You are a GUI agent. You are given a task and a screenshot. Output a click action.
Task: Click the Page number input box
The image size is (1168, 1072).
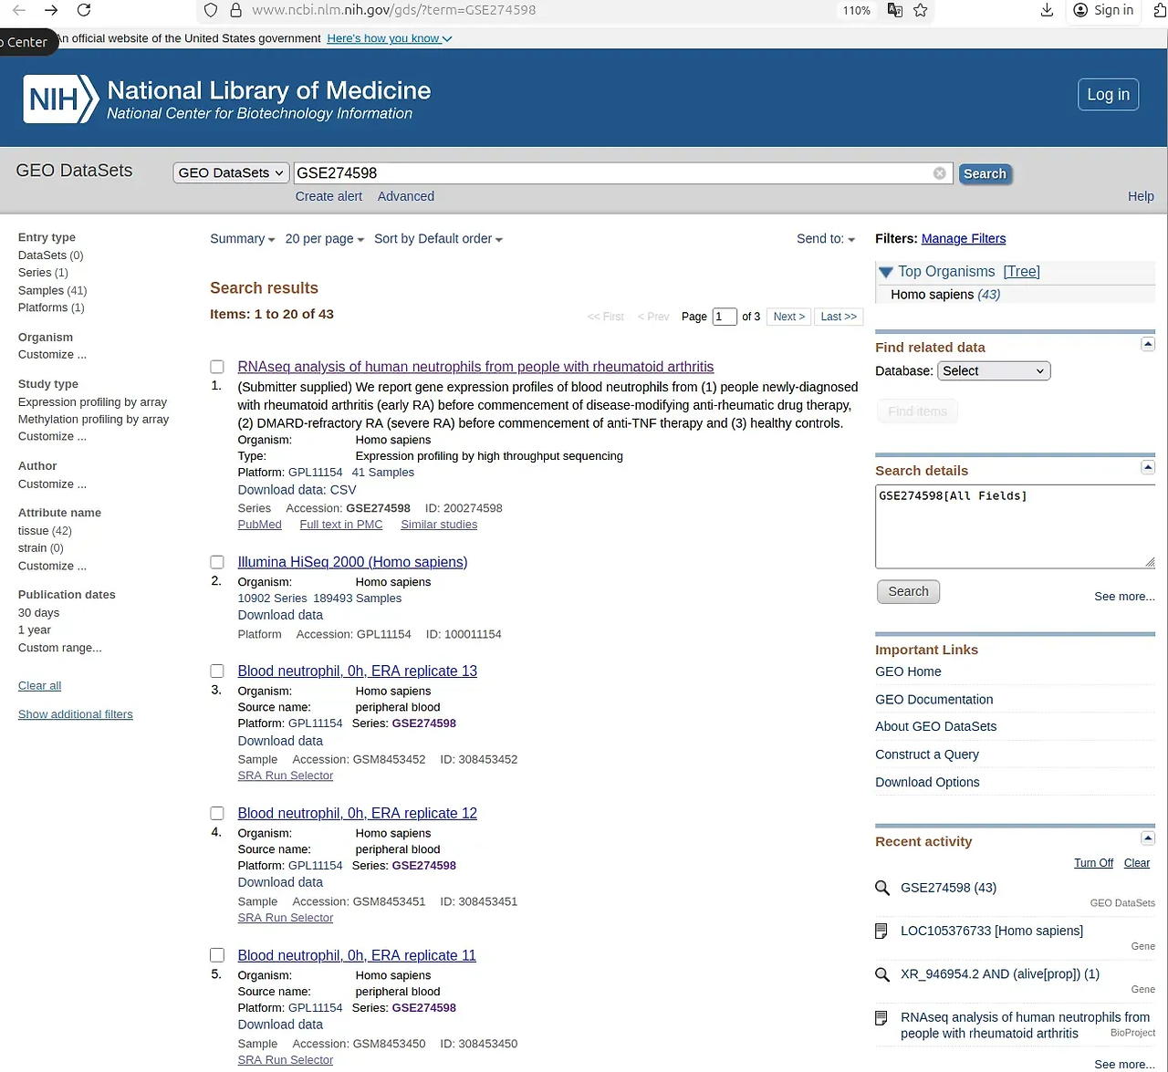[x=725, y=317]
